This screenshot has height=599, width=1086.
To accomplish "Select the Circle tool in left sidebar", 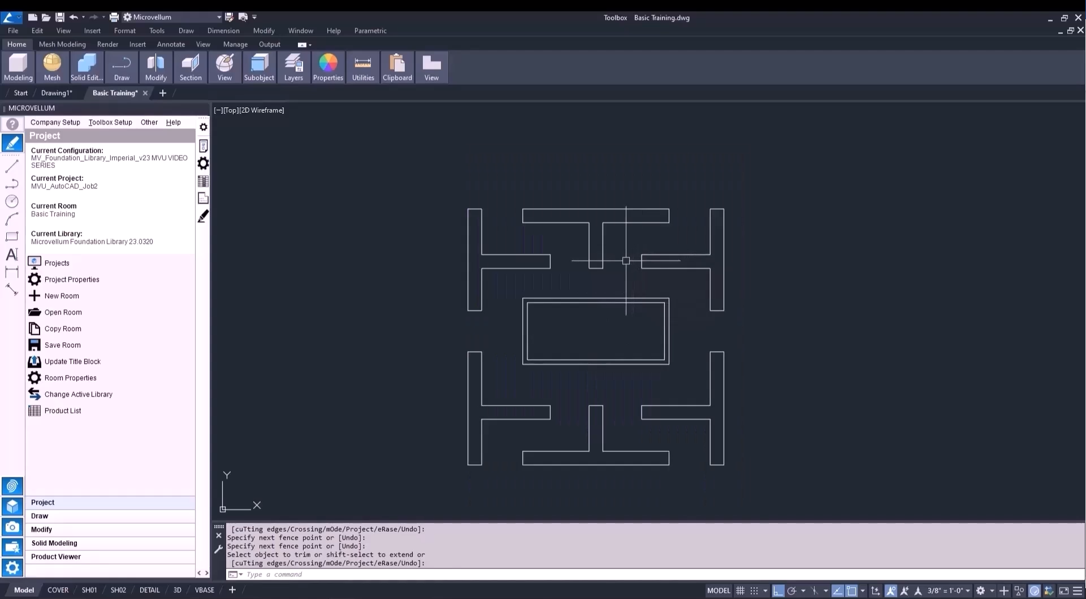I will [x=12, y=201].
